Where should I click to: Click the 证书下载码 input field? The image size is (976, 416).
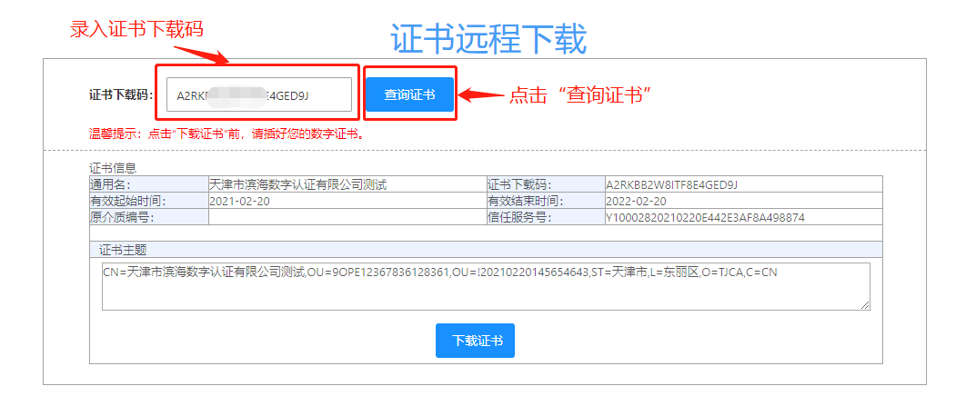(x=258, y=94)
